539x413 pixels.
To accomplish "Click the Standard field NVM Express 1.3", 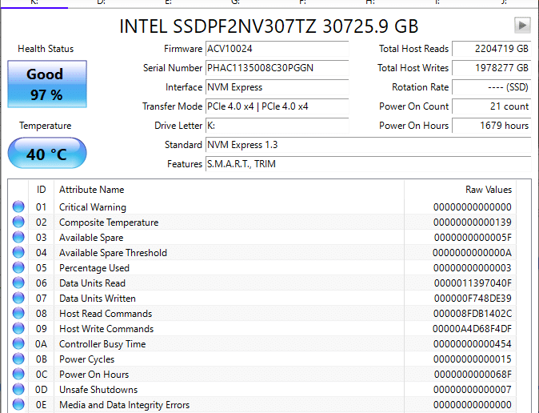I will 368,145.
